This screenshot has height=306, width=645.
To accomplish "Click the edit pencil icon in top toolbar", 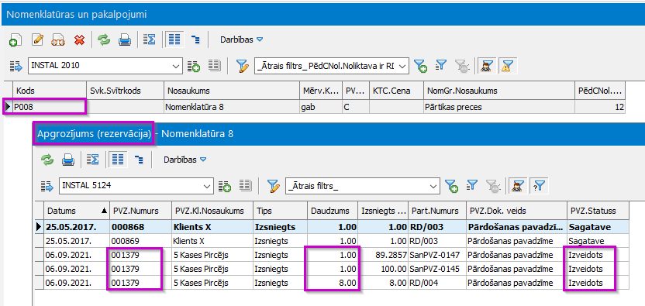I will point(37,40).
